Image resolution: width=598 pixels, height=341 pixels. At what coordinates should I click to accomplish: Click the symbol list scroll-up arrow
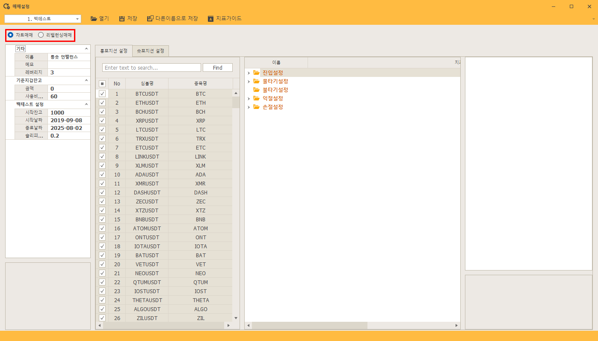point(236,93)
